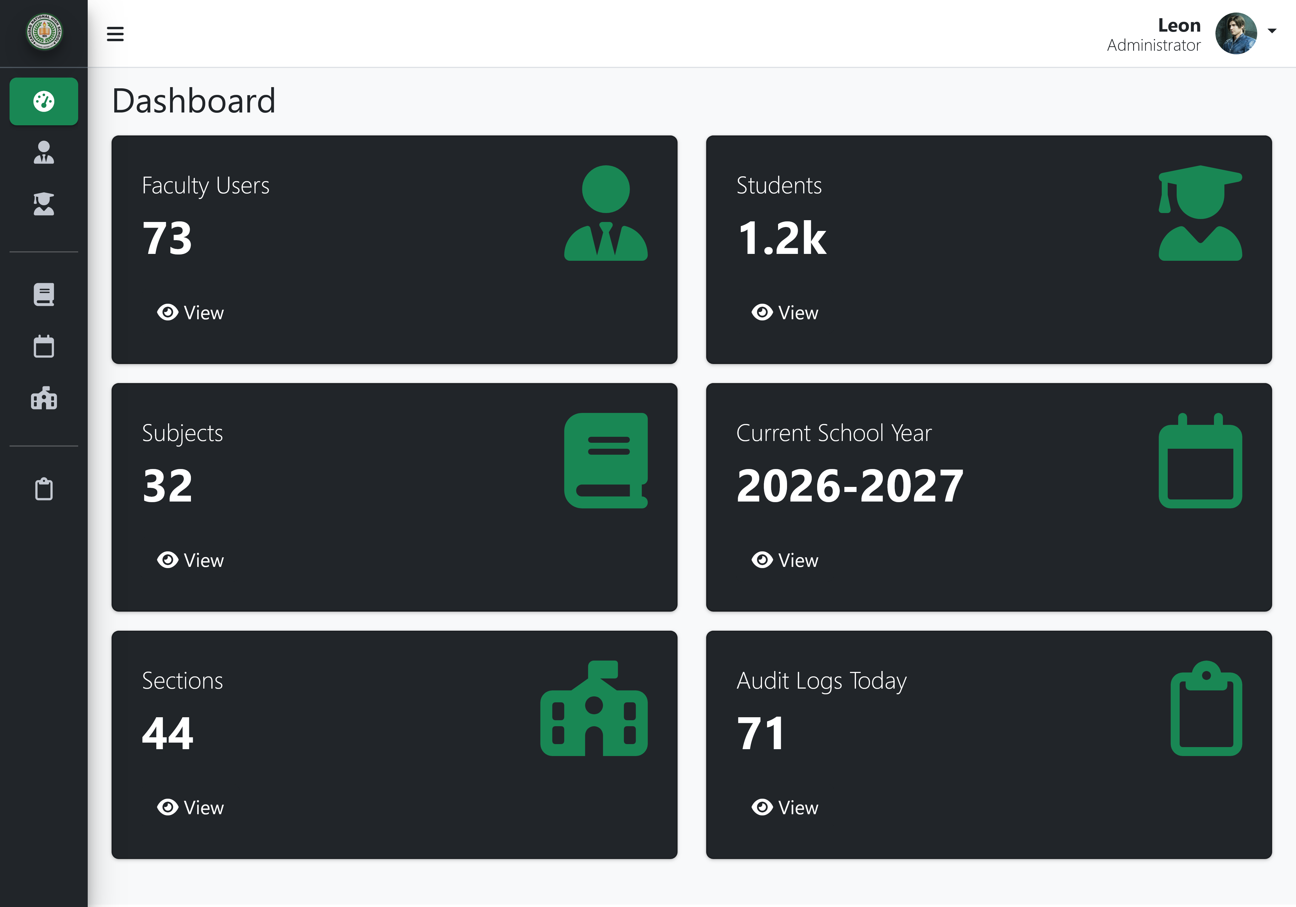1296x907 pixels.
Task: Open Sections via the sidebar school building icon
Action: pyautogui.click(x=44, y=399)
